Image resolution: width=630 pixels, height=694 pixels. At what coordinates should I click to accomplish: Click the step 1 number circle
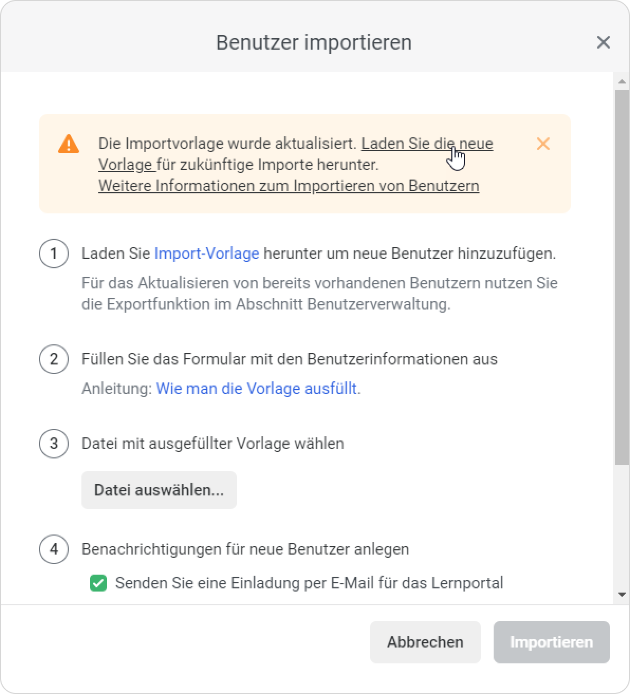pyautogui.click(x=54, y=254)
